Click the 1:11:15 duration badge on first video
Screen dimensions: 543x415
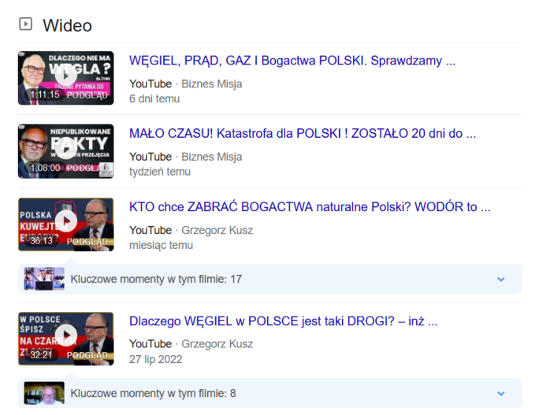click(x=45, y=94)
